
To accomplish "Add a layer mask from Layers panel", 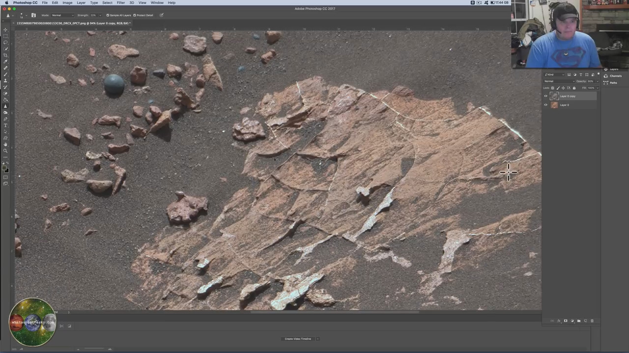I will 565,321.
